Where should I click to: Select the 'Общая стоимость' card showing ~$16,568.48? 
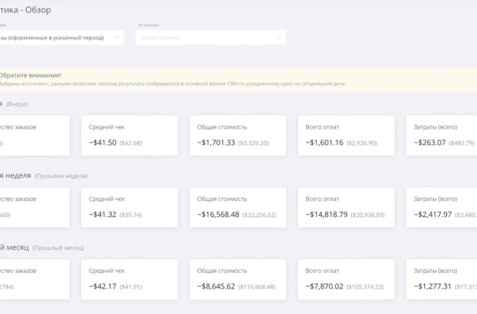pos(238,207)
